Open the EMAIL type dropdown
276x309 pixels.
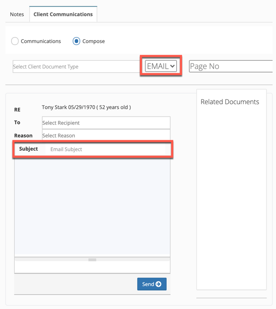tap(161, 66)
